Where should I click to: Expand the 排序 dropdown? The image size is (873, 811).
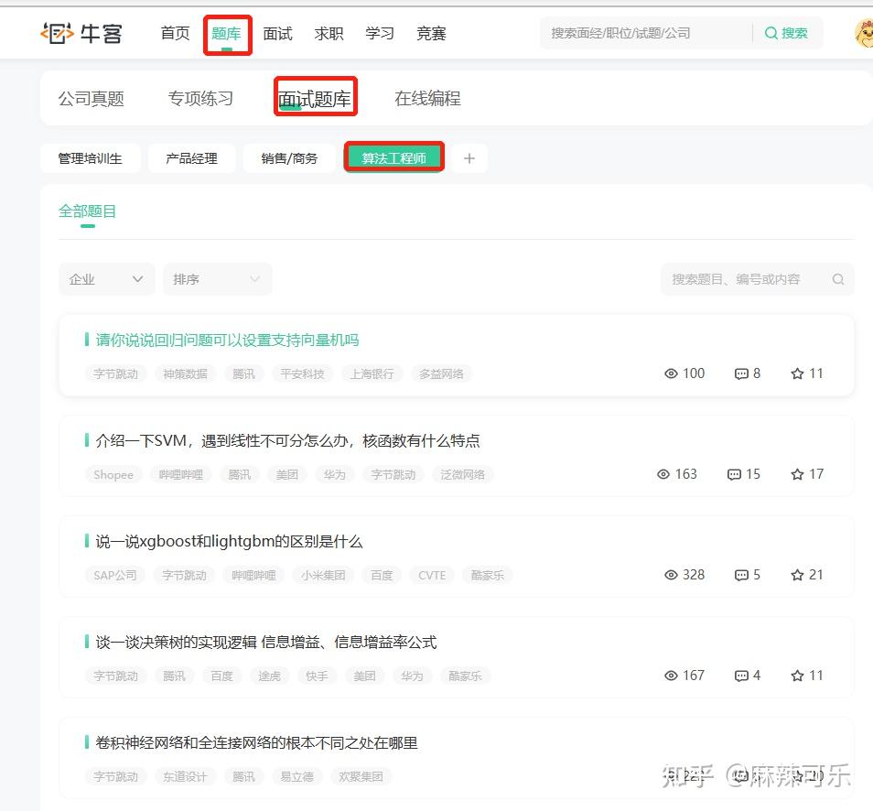(217, 279)
